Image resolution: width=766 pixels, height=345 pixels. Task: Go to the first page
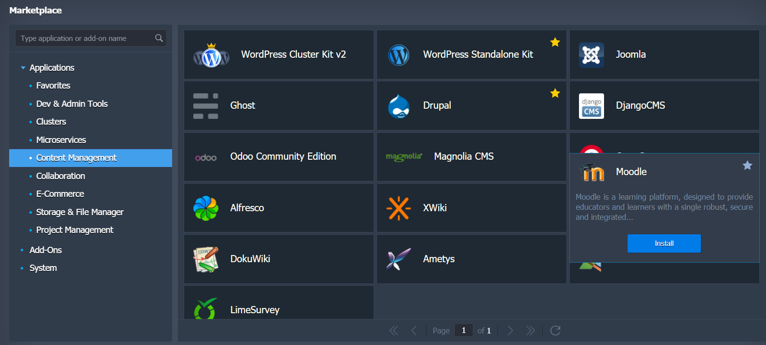(x=394, y=331)
